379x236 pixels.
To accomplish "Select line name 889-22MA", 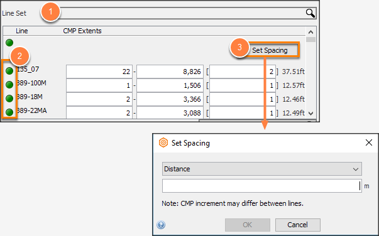I will click(x=31, y=110).
